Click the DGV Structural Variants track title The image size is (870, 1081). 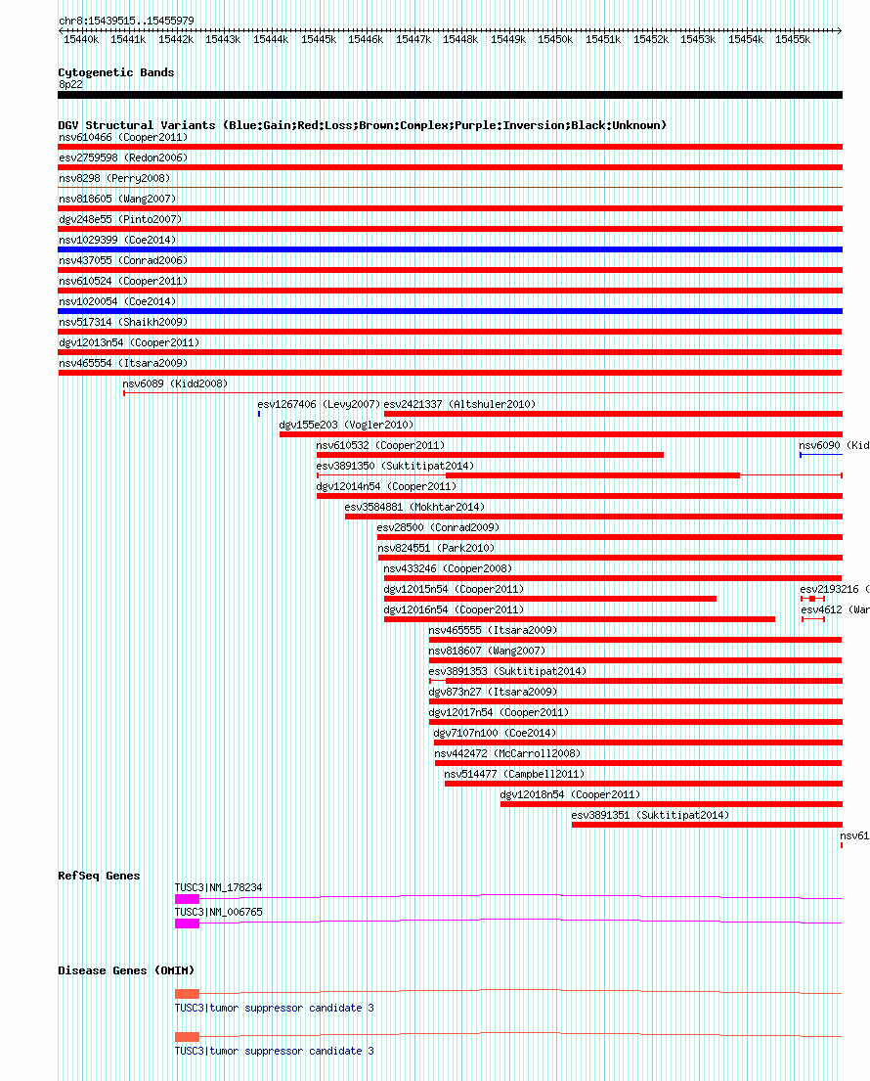click(363, 125)
